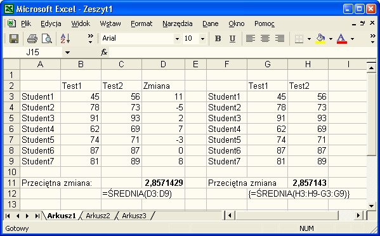Open the Borders dropdown arrow

pos(309,39)
